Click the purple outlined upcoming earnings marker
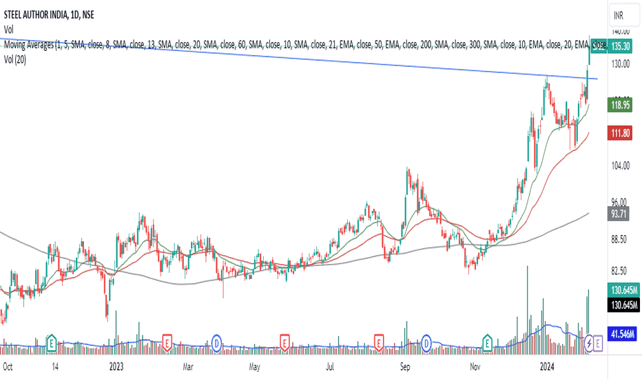The height and width of the screenshot is (379, 642). (598, 343)
